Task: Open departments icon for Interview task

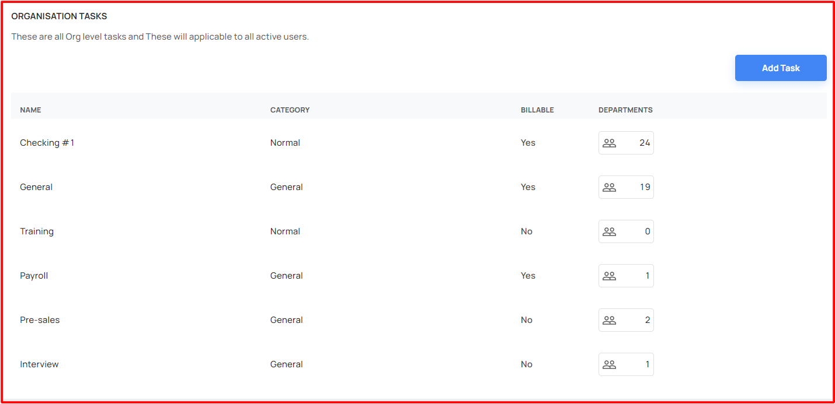Action: 609,364
